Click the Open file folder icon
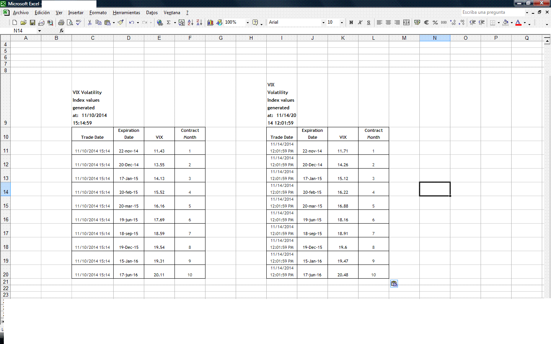Screen dimensions: 551x344 click(23, 23)
